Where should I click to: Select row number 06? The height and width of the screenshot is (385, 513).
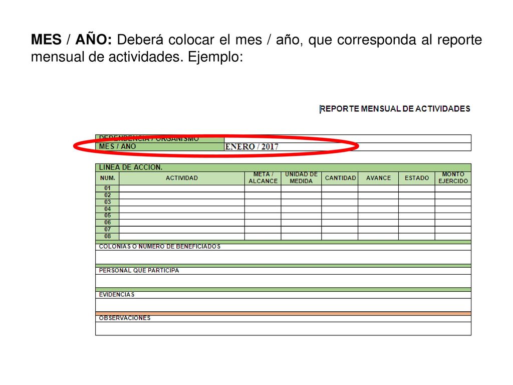click(108, 223)
